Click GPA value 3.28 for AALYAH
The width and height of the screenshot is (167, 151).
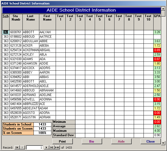coord(157,32)
